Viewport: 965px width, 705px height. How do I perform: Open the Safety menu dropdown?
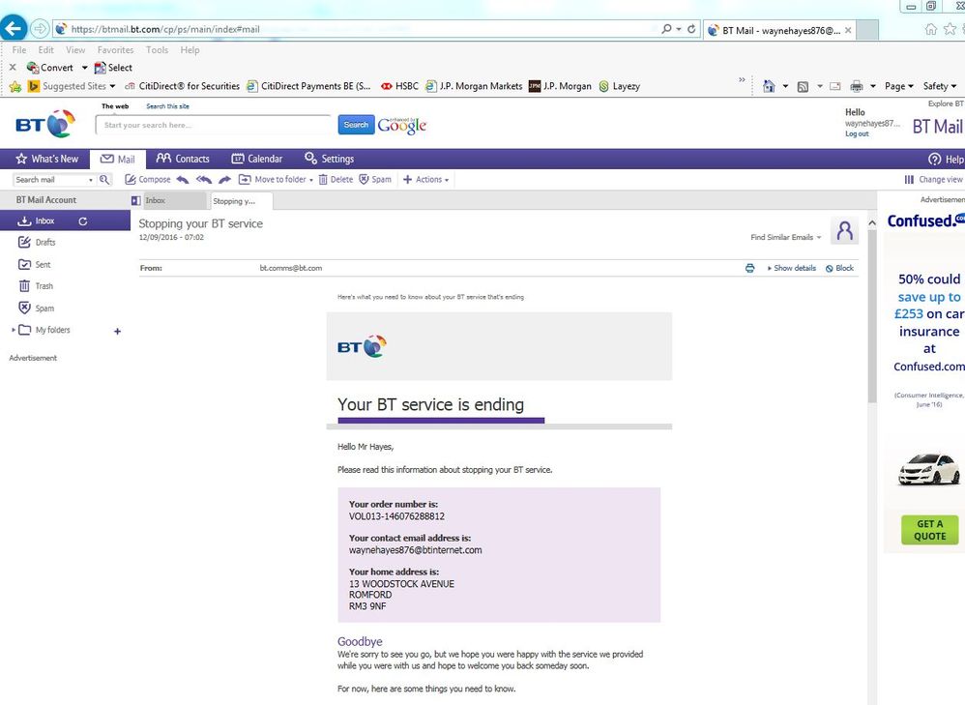940,86
